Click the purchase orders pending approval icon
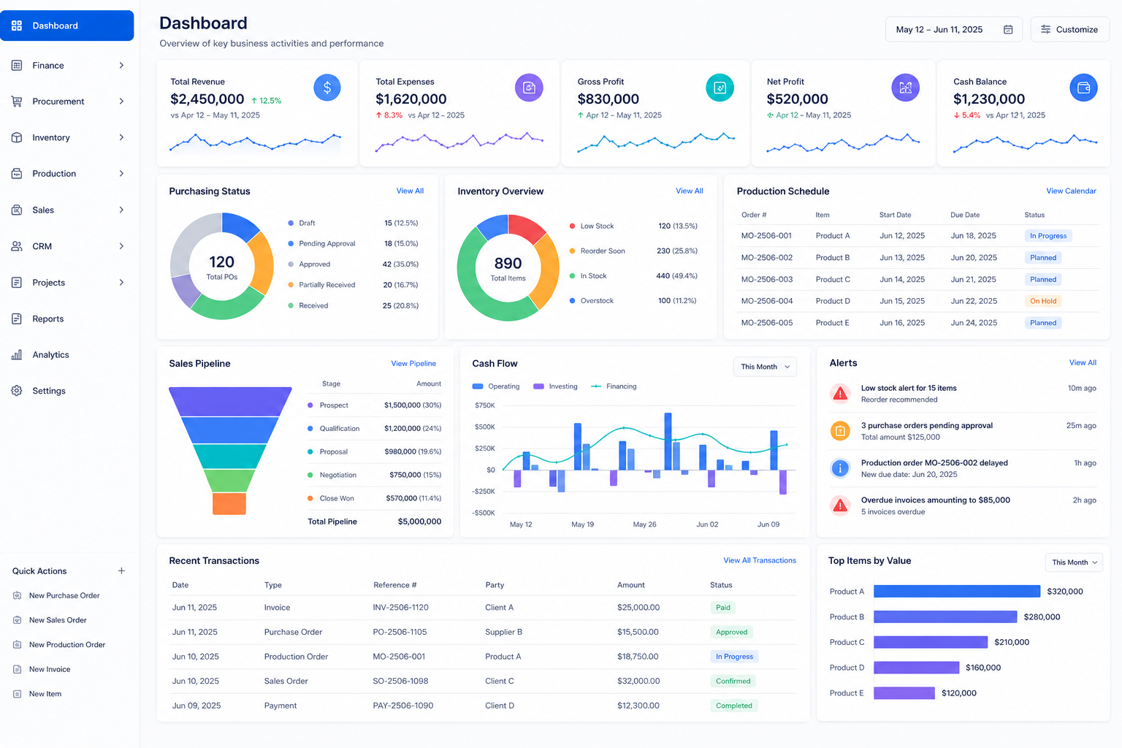 840,431
